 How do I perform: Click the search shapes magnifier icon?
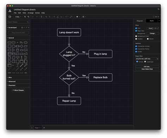click(28, 22)
